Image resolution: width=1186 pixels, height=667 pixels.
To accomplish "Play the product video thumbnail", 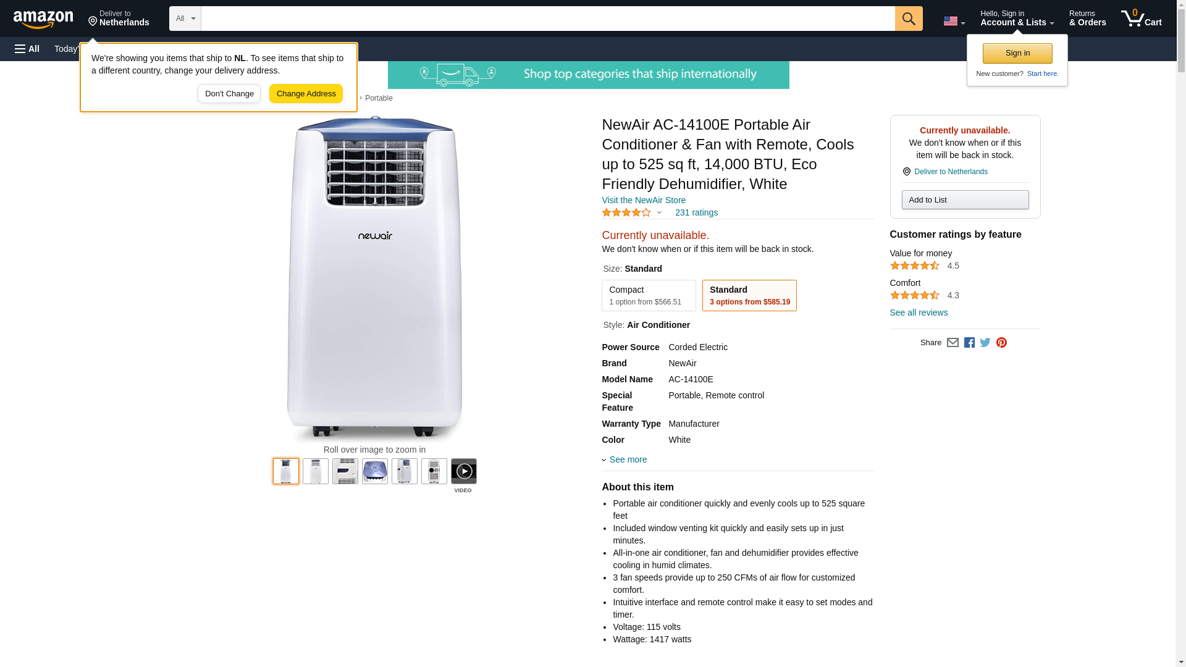I will pyautogui.click(x=463, y=472).
